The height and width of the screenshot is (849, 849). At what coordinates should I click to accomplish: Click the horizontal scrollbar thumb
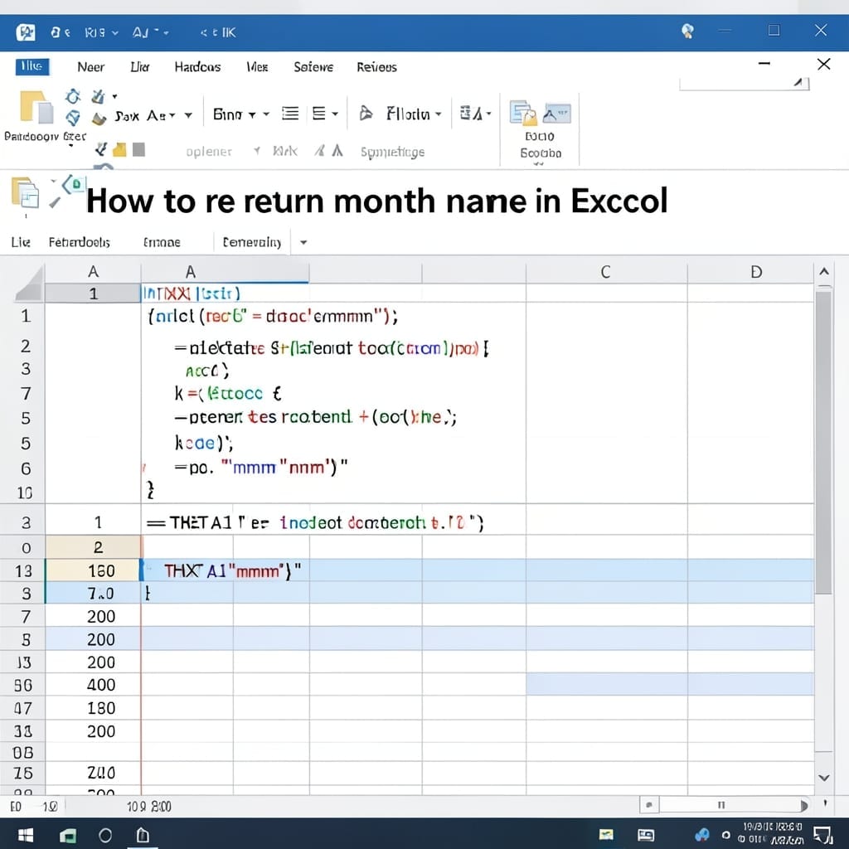tap(720, 805)
